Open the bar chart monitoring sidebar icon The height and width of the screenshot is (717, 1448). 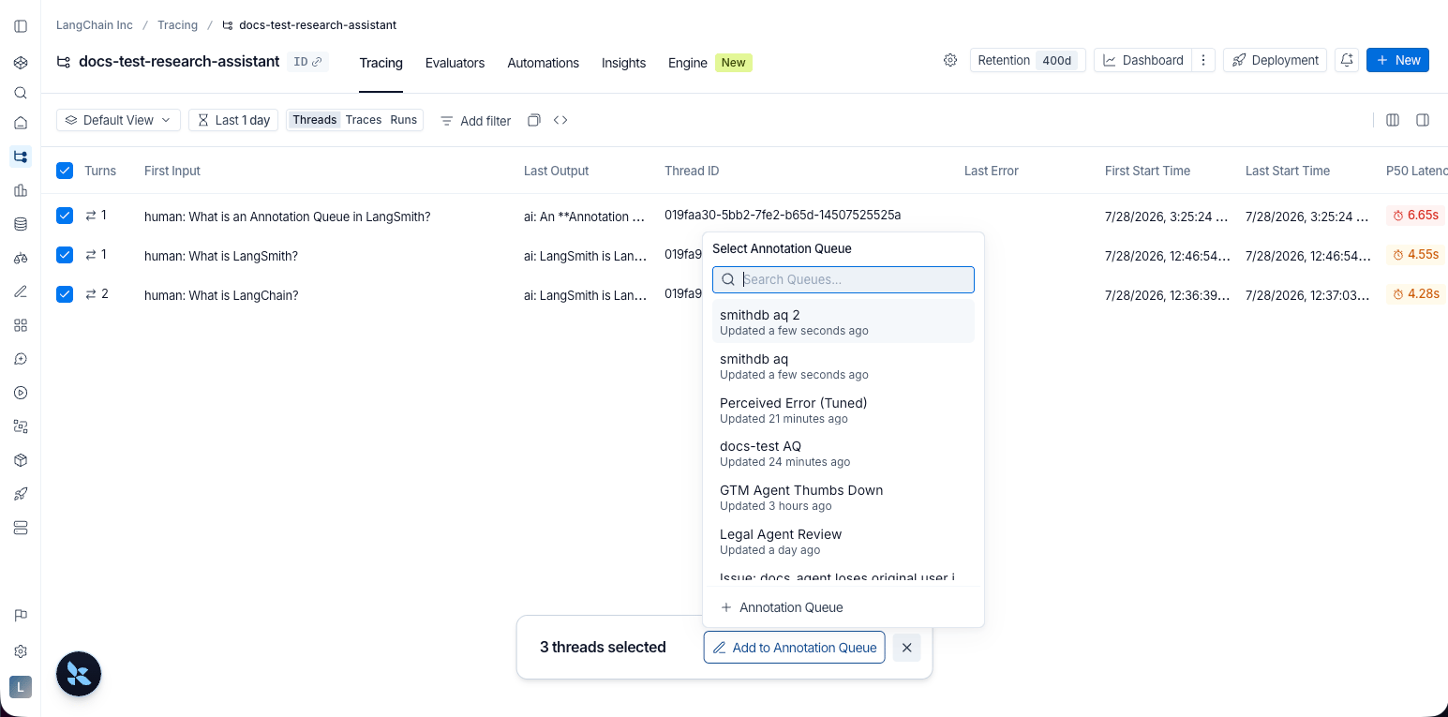pos(21,190)
